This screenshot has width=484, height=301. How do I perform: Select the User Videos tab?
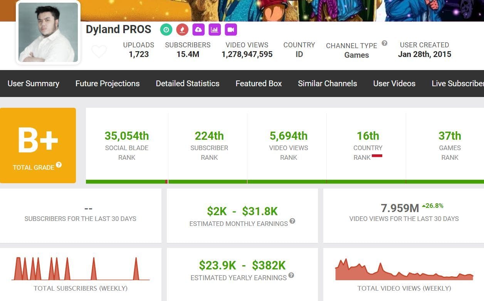[x=394, y=84]
